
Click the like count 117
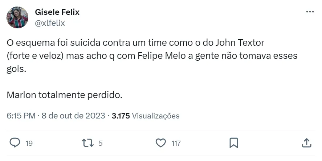pos(176,143)
